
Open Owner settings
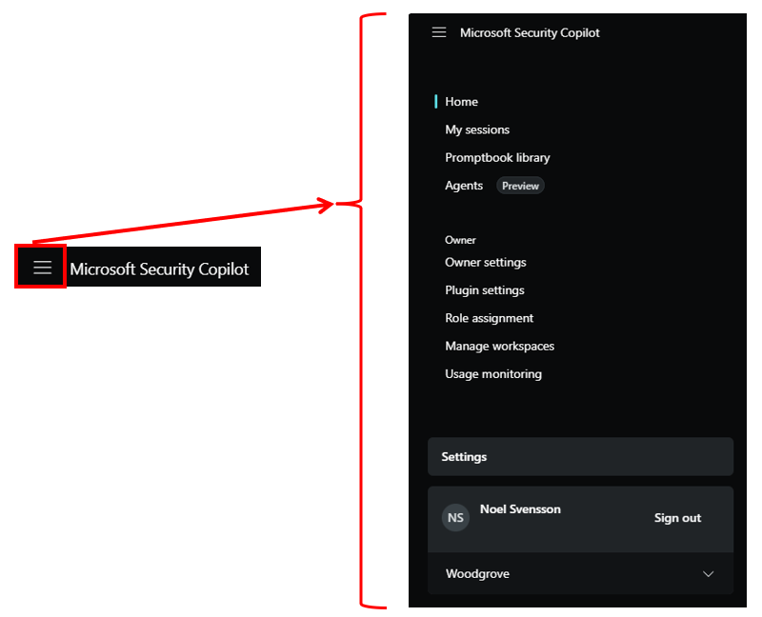[x=486, y=263]
